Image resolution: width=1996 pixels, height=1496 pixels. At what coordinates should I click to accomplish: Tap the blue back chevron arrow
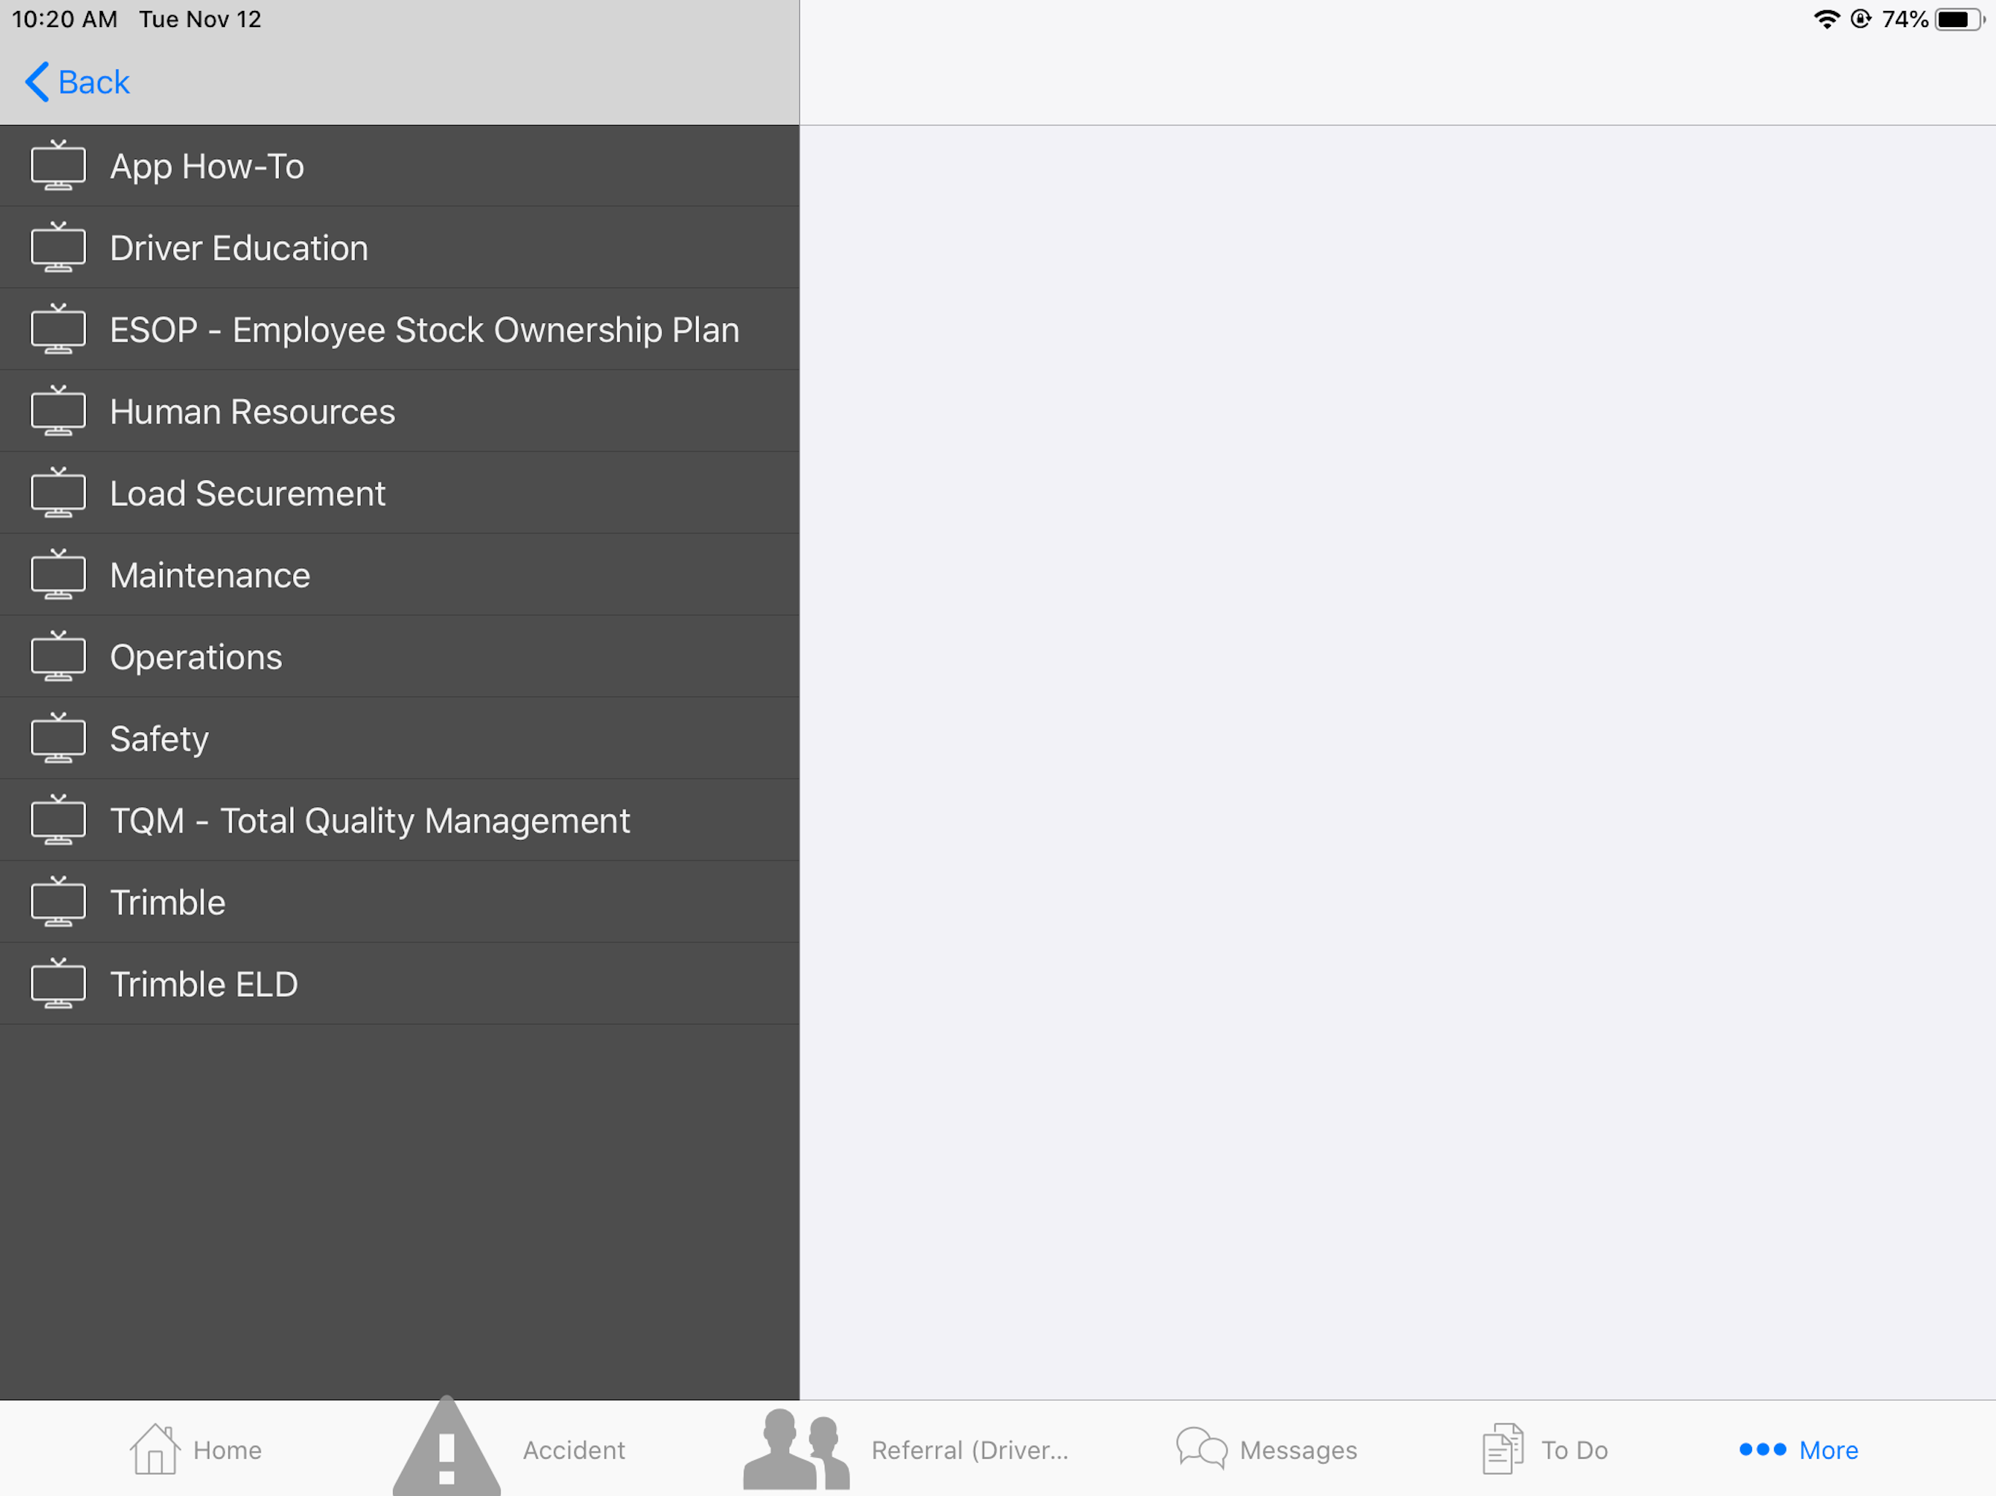(37, 82)
